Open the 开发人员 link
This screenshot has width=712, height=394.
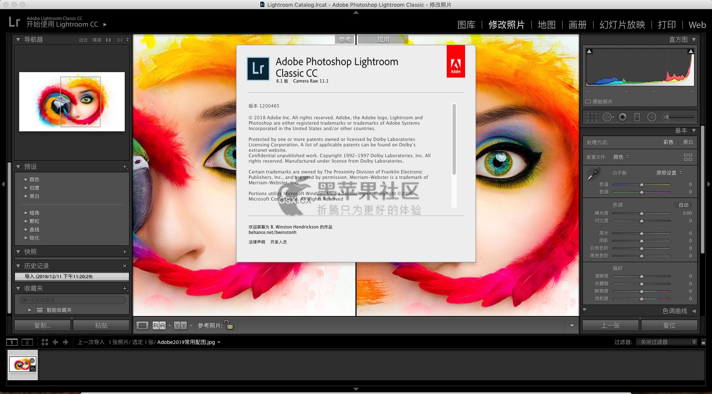[x=279, y=242]
